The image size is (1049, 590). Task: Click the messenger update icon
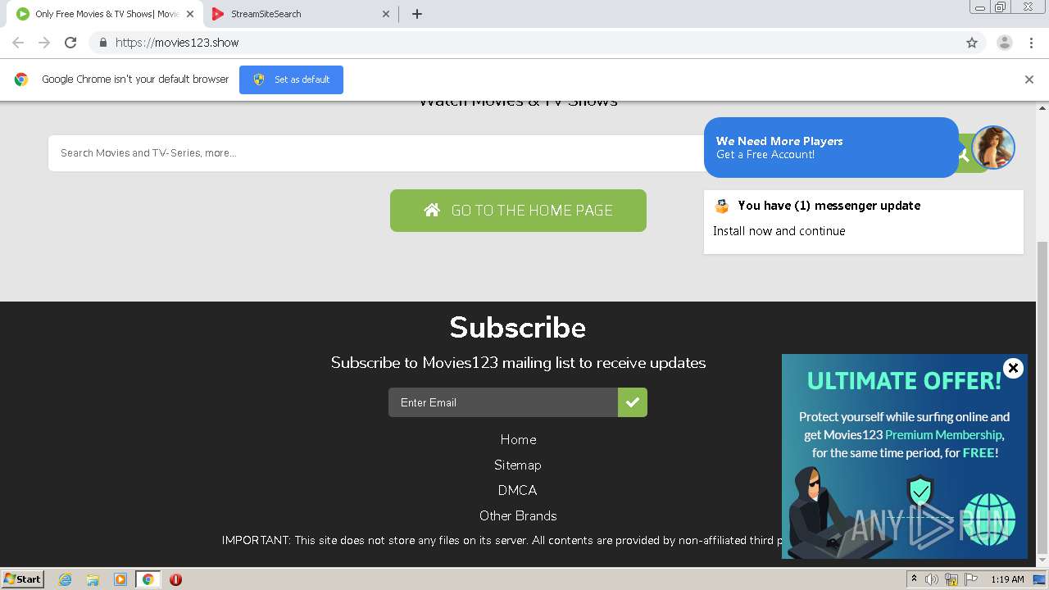[x=721, y=206]
